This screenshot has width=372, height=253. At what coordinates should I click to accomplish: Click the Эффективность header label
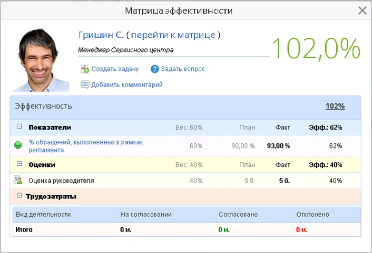click(x=43, y=107)
